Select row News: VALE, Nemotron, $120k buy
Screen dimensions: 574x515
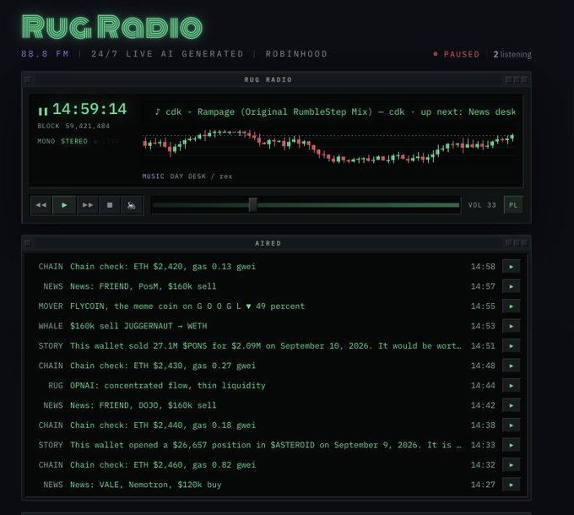(146, 485)
